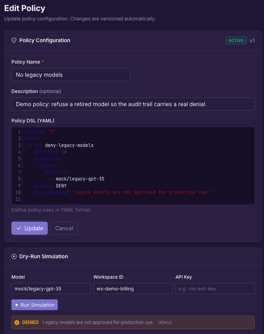This screenshot has height=334, width=264.
Task: Save policy changes with Update button
Action: (29, 228)
